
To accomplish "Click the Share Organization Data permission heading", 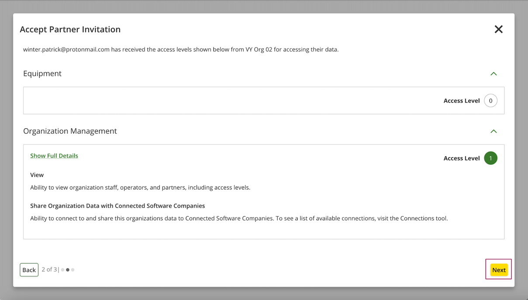I will point(117,206).
